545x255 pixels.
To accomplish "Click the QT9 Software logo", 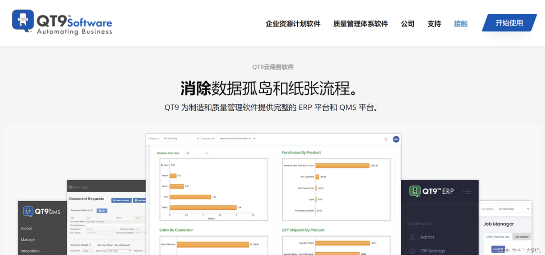I will pyautogui.click(x=62, y=22).
